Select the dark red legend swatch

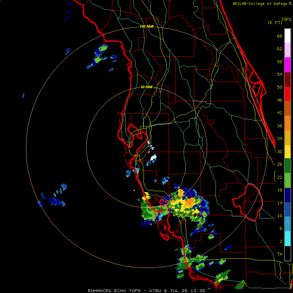click(287, 79)
